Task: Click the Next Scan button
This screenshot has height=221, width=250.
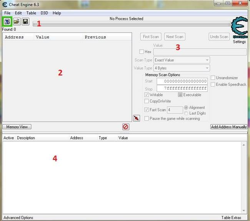Action: (175, 37)
